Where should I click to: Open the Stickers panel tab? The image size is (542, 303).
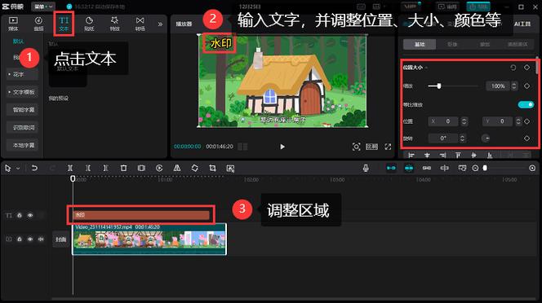point(89,24)
